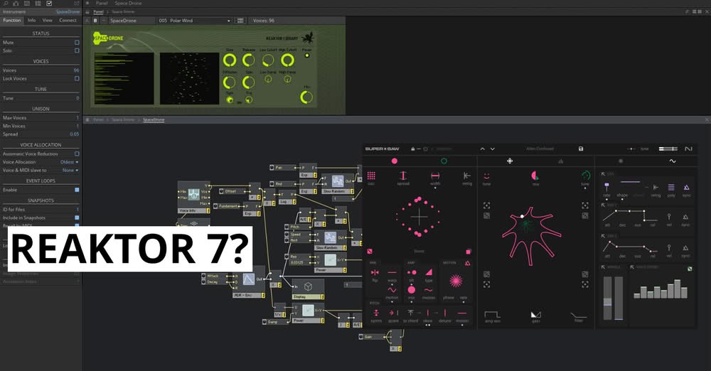The image size is (711, 371).
Task: Click the Super Saw gain icon
Action: pyautogui.click(x=536, y=314)
